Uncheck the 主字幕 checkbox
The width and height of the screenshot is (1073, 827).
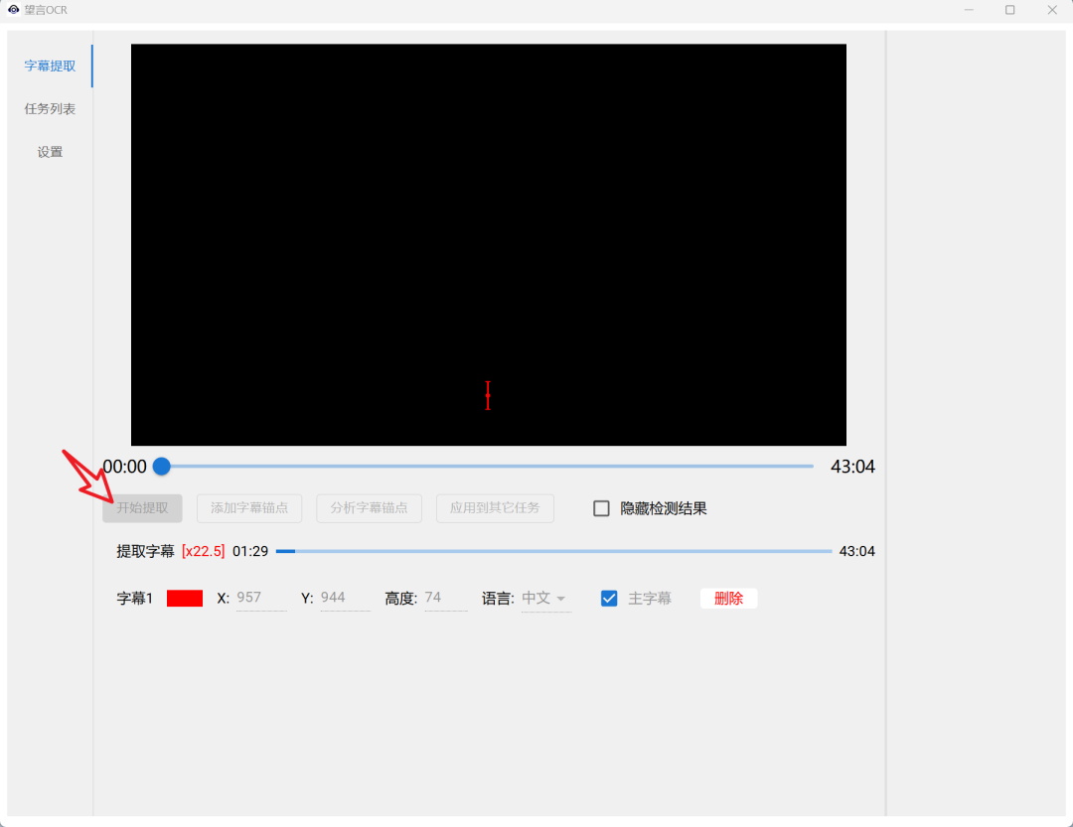pos(608,598)
